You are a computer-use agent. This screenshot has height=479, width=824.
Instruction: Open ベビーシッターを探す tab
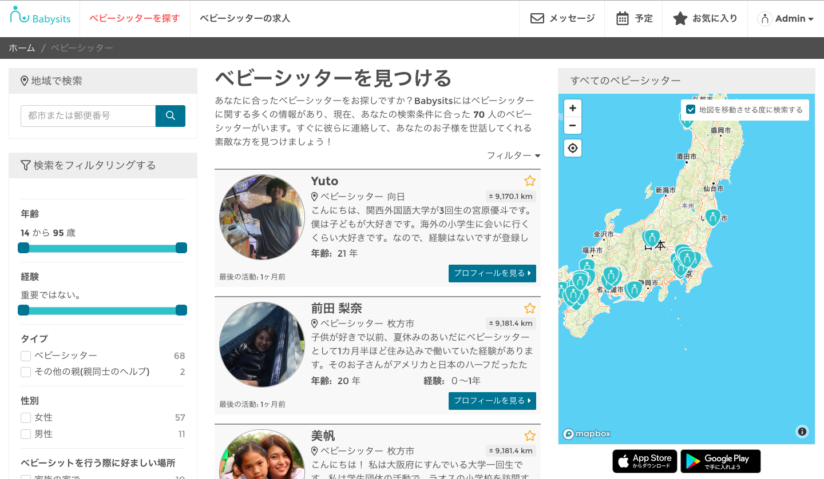point(134,18)
